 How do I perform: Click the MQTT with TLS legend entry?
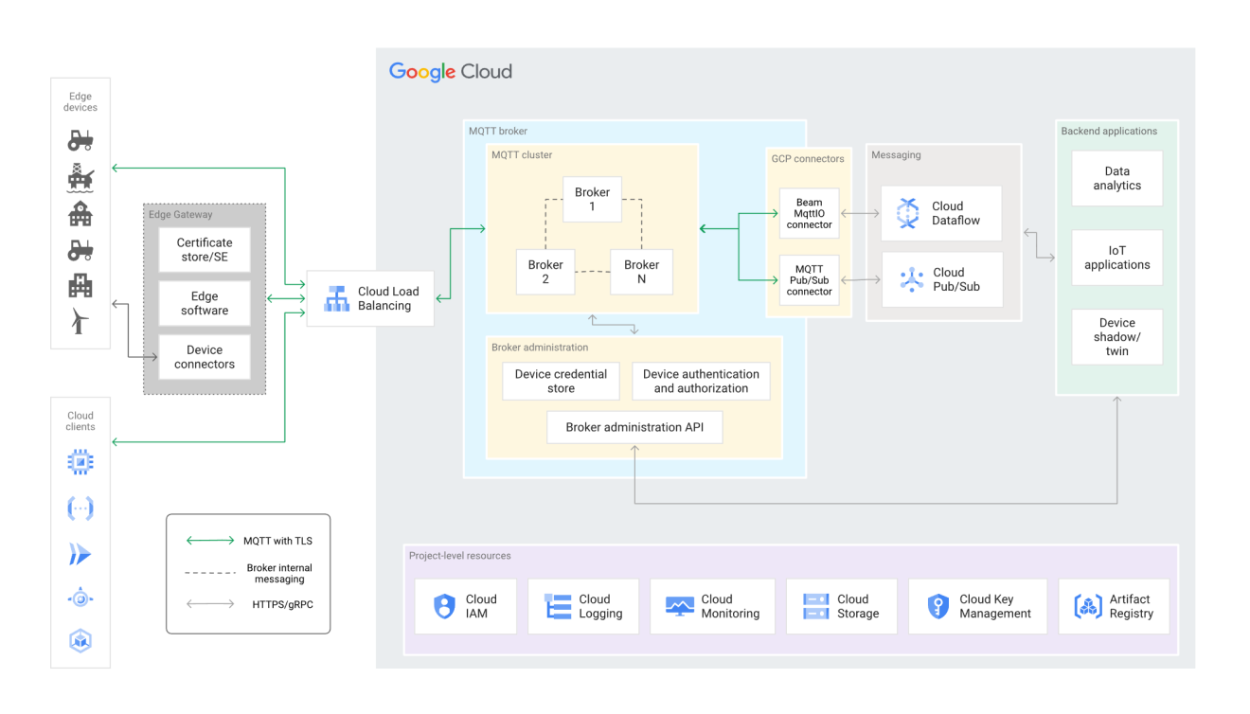248,540
